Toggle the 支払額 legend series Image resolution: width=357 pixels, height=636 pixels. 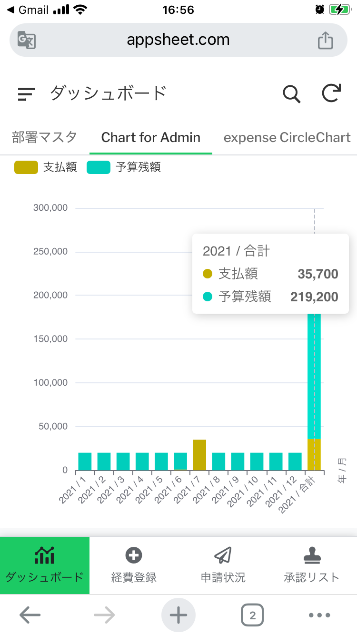pos(46,167)
